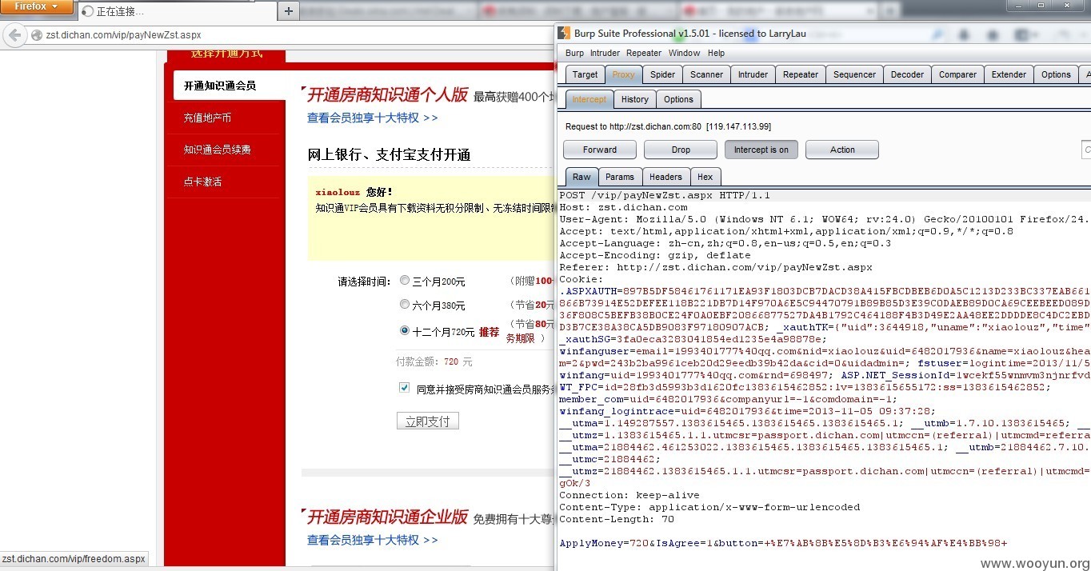Image resolution: width=1091 pixels, height=571 pixels.
Task: Click the Connection: keep-alive header line
Action: (x=629, y=495)
